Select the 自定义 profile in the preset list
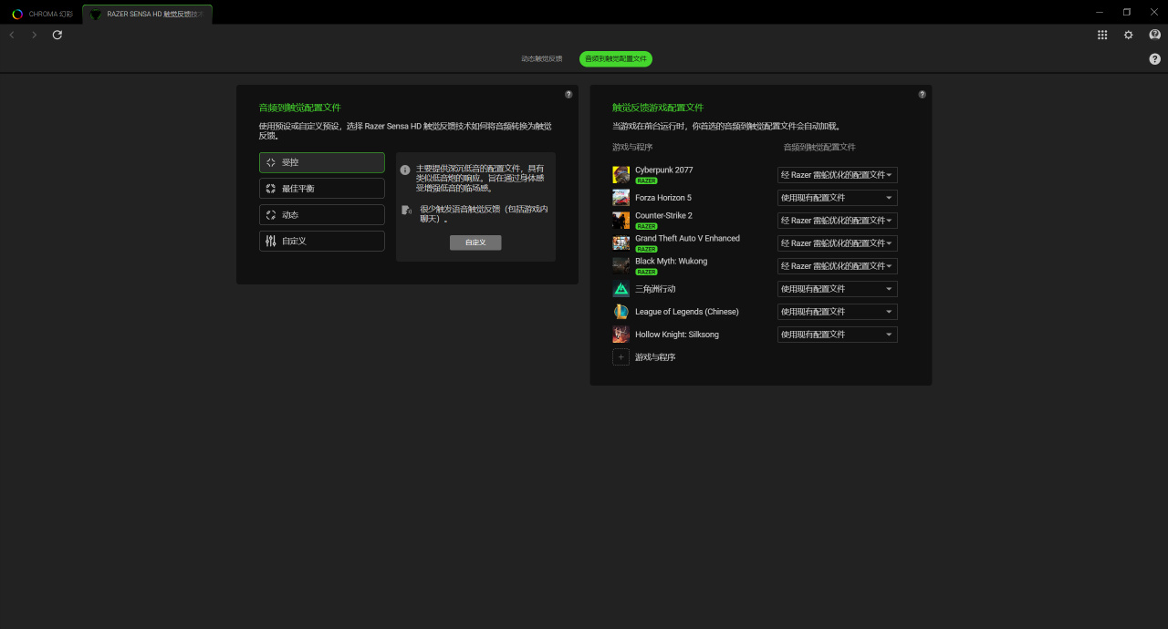 point(321,242)
